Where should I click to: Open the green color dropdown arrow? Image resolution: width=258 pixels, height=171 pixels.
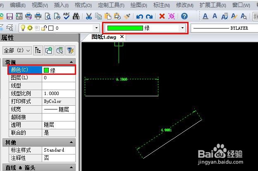182,28
